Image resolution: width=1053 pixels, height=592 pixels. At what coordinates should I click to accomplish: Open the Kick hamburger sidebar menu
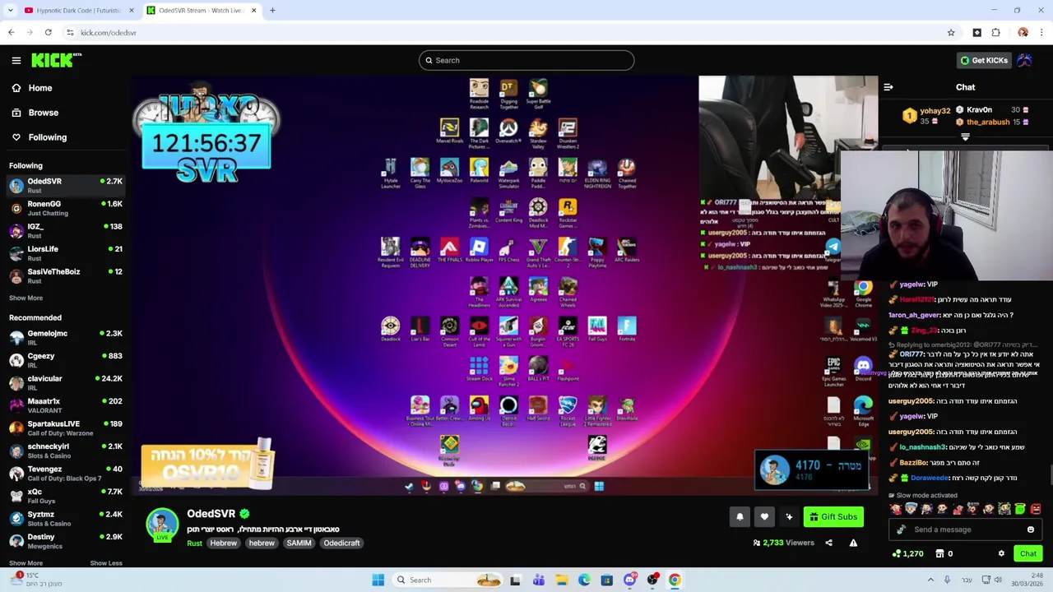click(x=16, y=60)
